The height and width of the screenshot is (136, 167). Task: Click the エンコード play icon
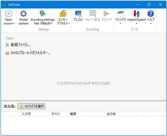click(x=107, y=14)
